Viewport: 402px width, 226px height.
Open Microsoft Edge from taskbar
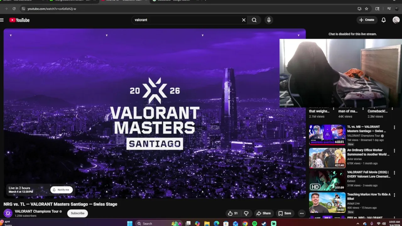point(216,223)
